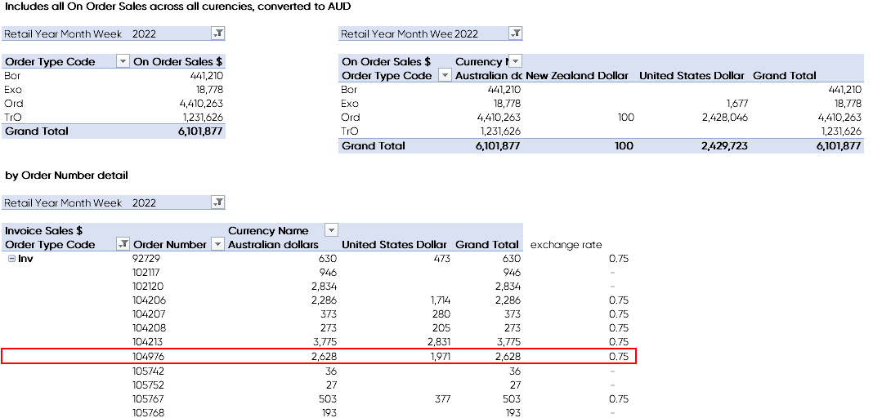Open Order Type Code dropdown in top-left table
Screen dimensions: 873x418
pyautogui.click(x=123, y=61)
